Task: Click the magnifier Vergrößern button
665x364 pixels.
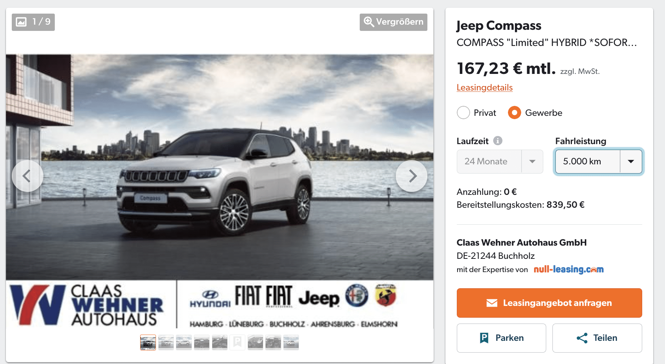Action: [x=393, y=22]
